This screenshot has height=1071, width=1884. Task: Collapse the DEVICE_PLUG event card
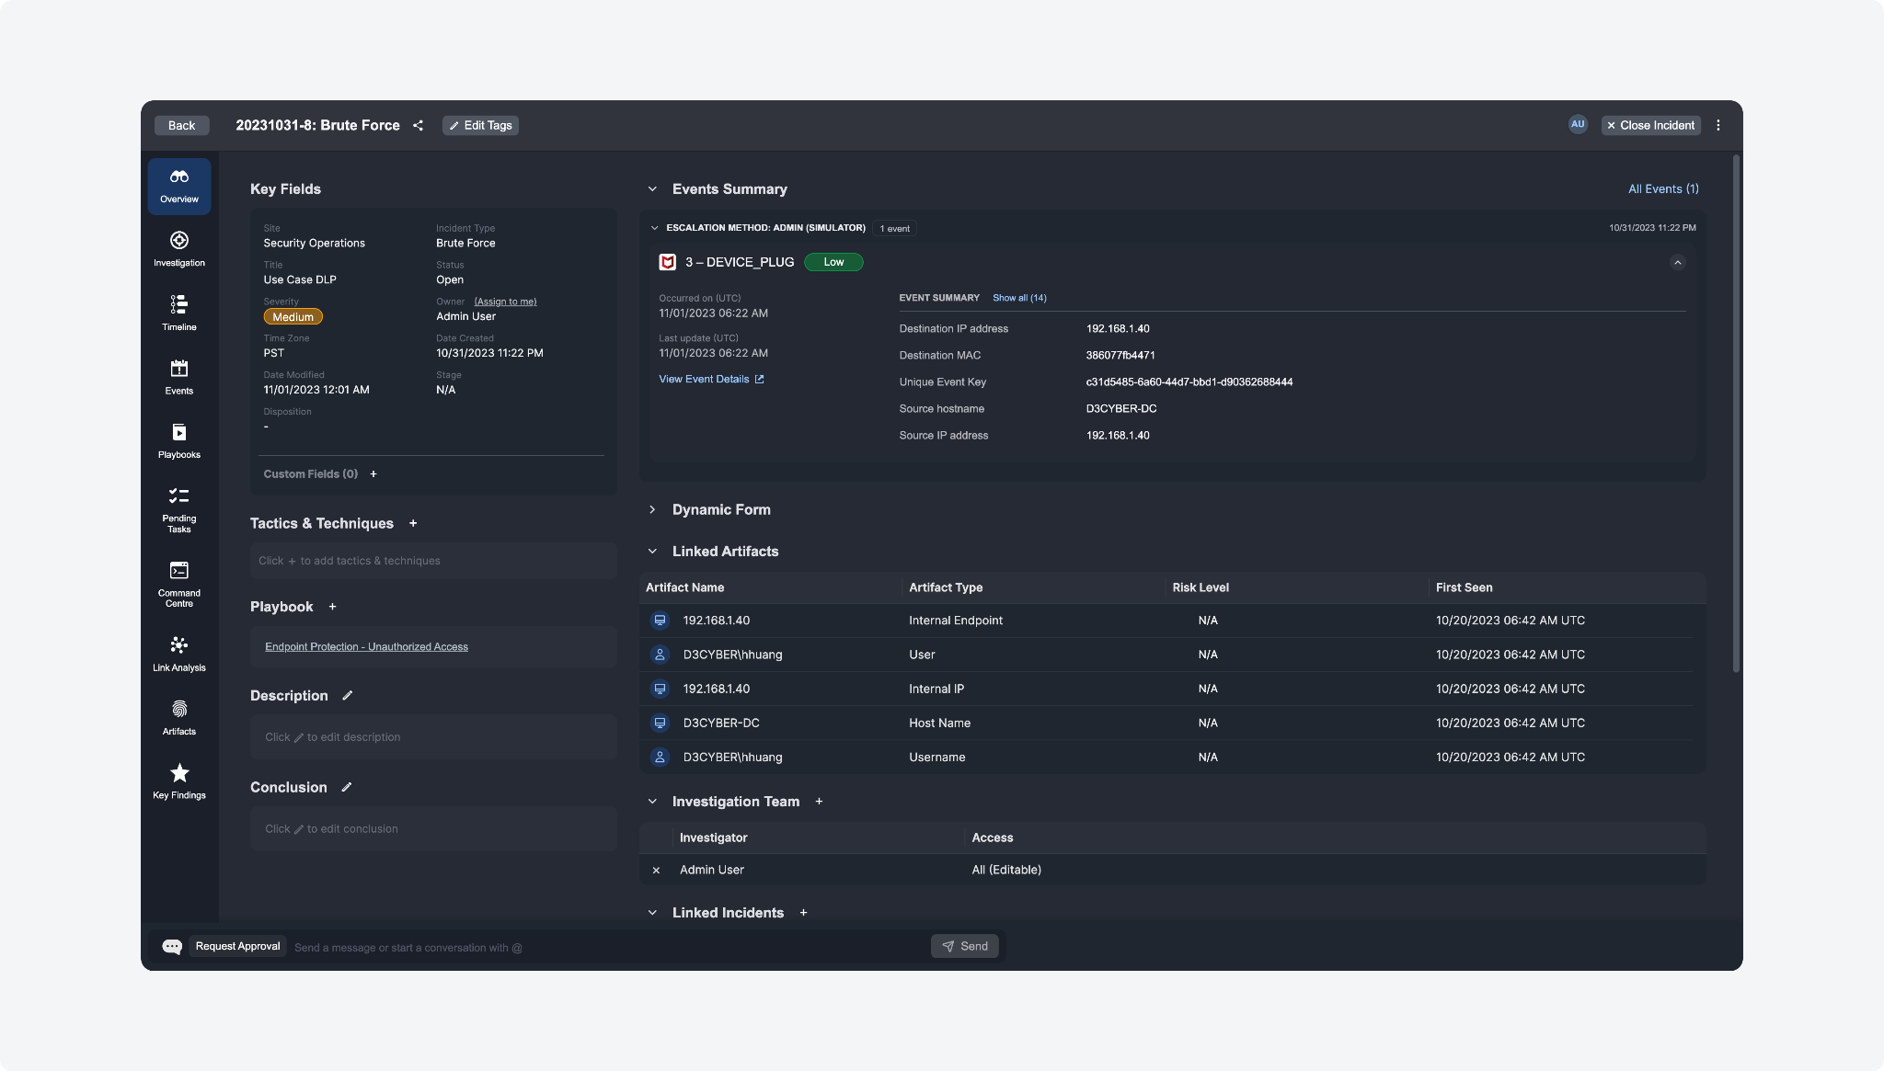pos(1677,263)
